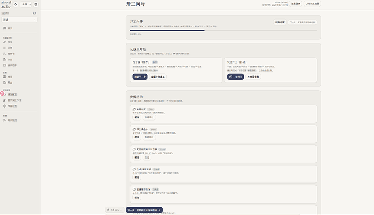This screenshot has width=374, height=215.
Task: Click the skipped status icon of 补齐设定 step
Action: (x=134, y=109)
